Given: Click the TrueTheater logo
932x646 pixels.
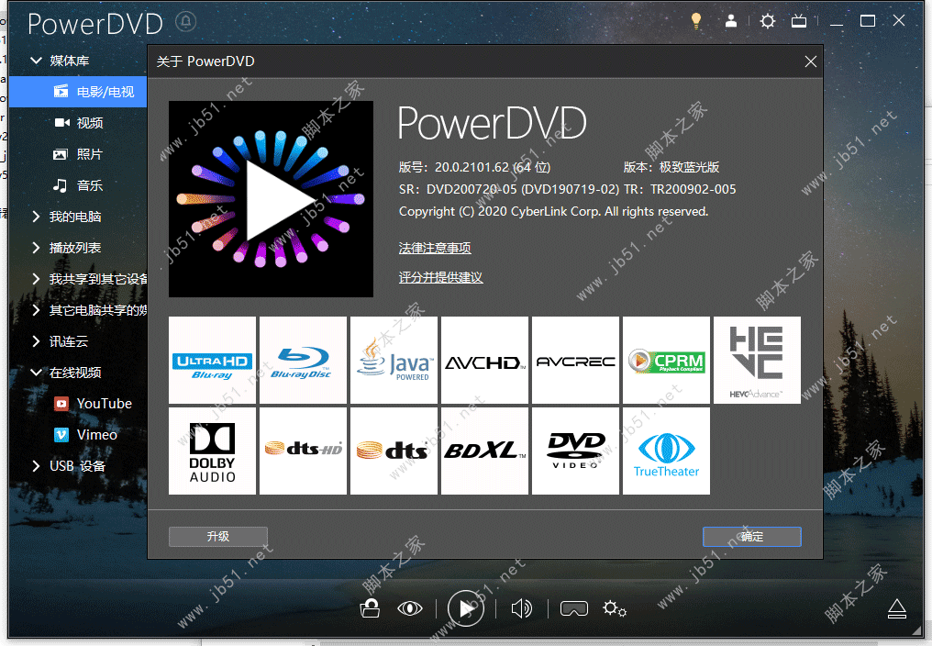Looking at the screenshot, I should tap(666, 451).
